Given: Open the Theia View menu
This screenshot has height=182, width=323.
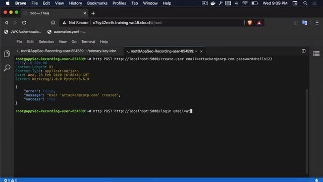Looking at the screenshot, I should pyautogui.click(x=63, y=41).
